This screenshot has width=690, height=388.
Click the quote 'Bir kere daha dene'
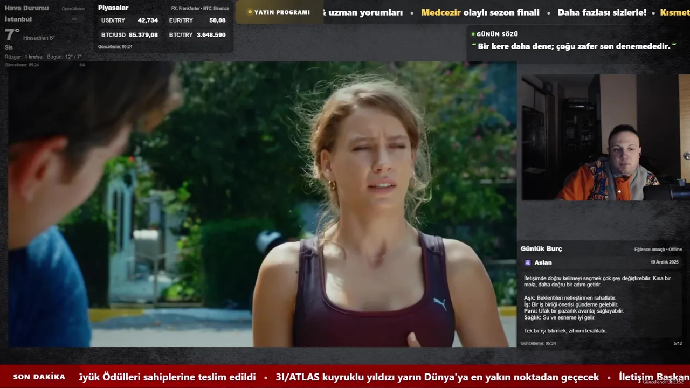click(x=574, y=46)
